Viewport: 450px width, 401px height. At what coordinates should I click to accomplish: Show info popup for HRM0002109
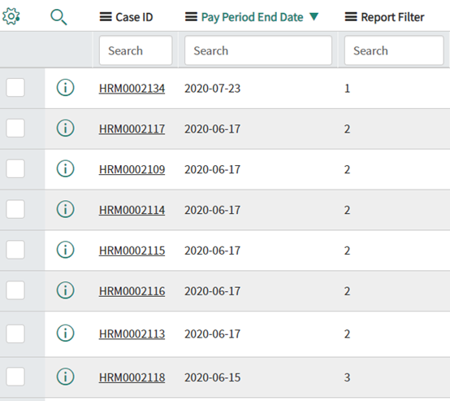(x=66, y=168)
